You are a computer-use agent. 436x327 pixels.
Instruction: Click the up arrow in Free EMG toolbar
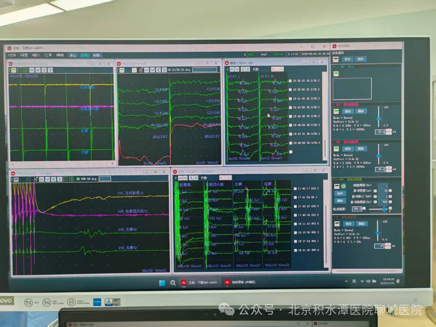point(32,70)
